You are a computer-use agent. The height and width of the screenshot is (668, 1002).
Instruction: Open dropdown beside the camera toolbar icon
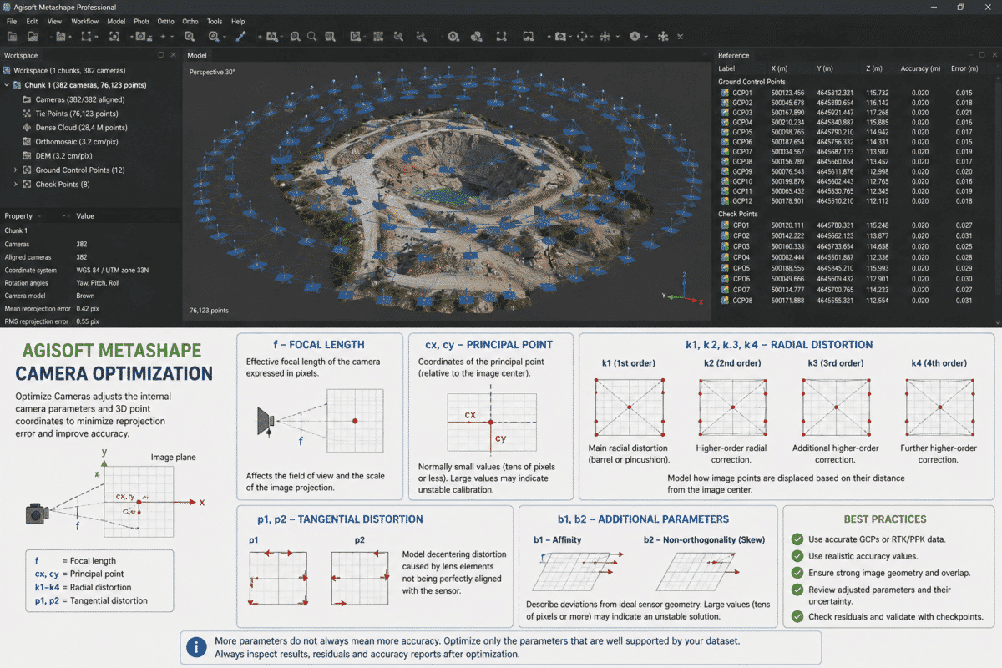(570, 37)
